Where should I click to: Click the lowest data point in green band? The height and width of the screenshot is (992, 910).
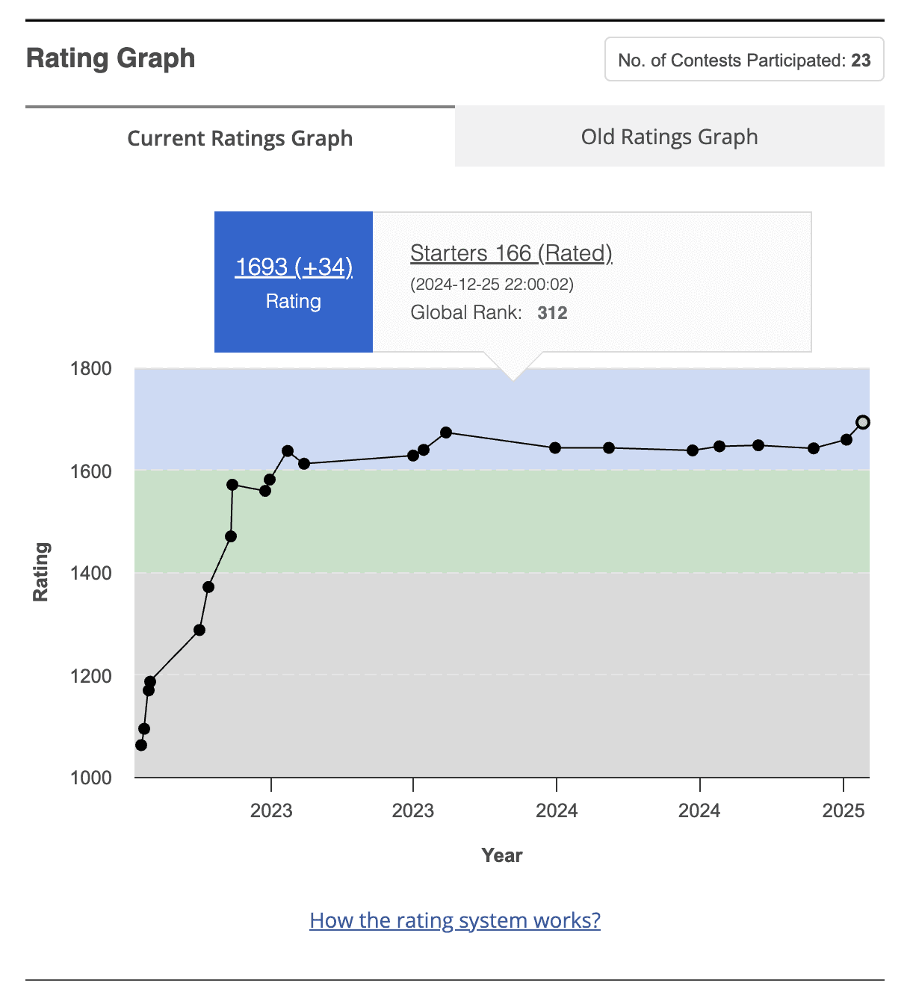(231, 536)
